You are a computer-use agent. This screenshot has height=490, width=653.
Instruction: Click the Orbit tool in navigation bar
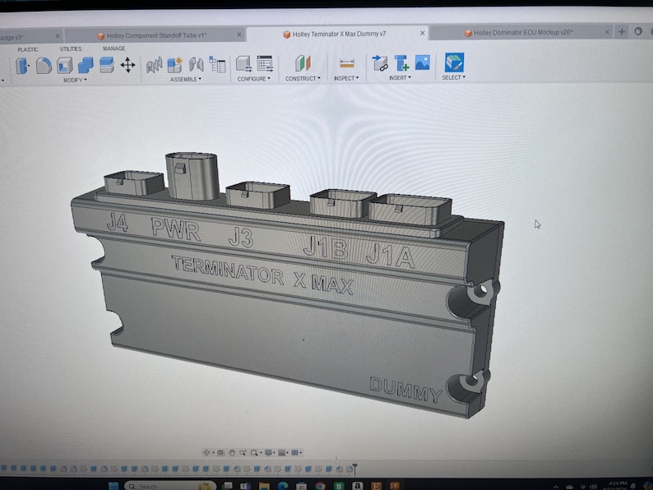click(206, 452)
